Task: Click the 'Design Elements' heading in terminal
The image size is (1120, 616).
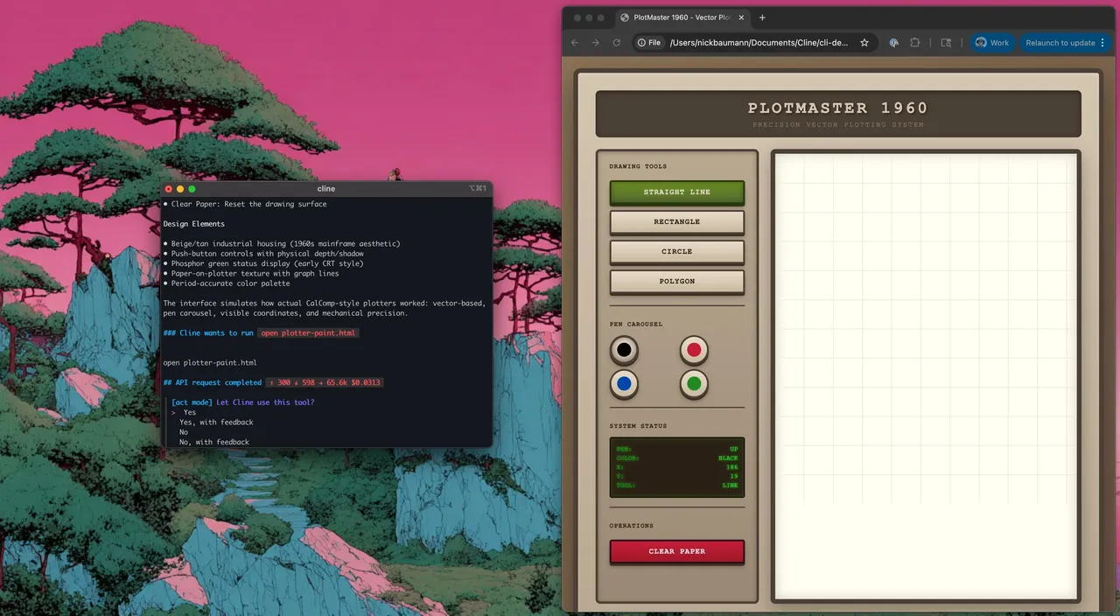Action: click(194, 224)
